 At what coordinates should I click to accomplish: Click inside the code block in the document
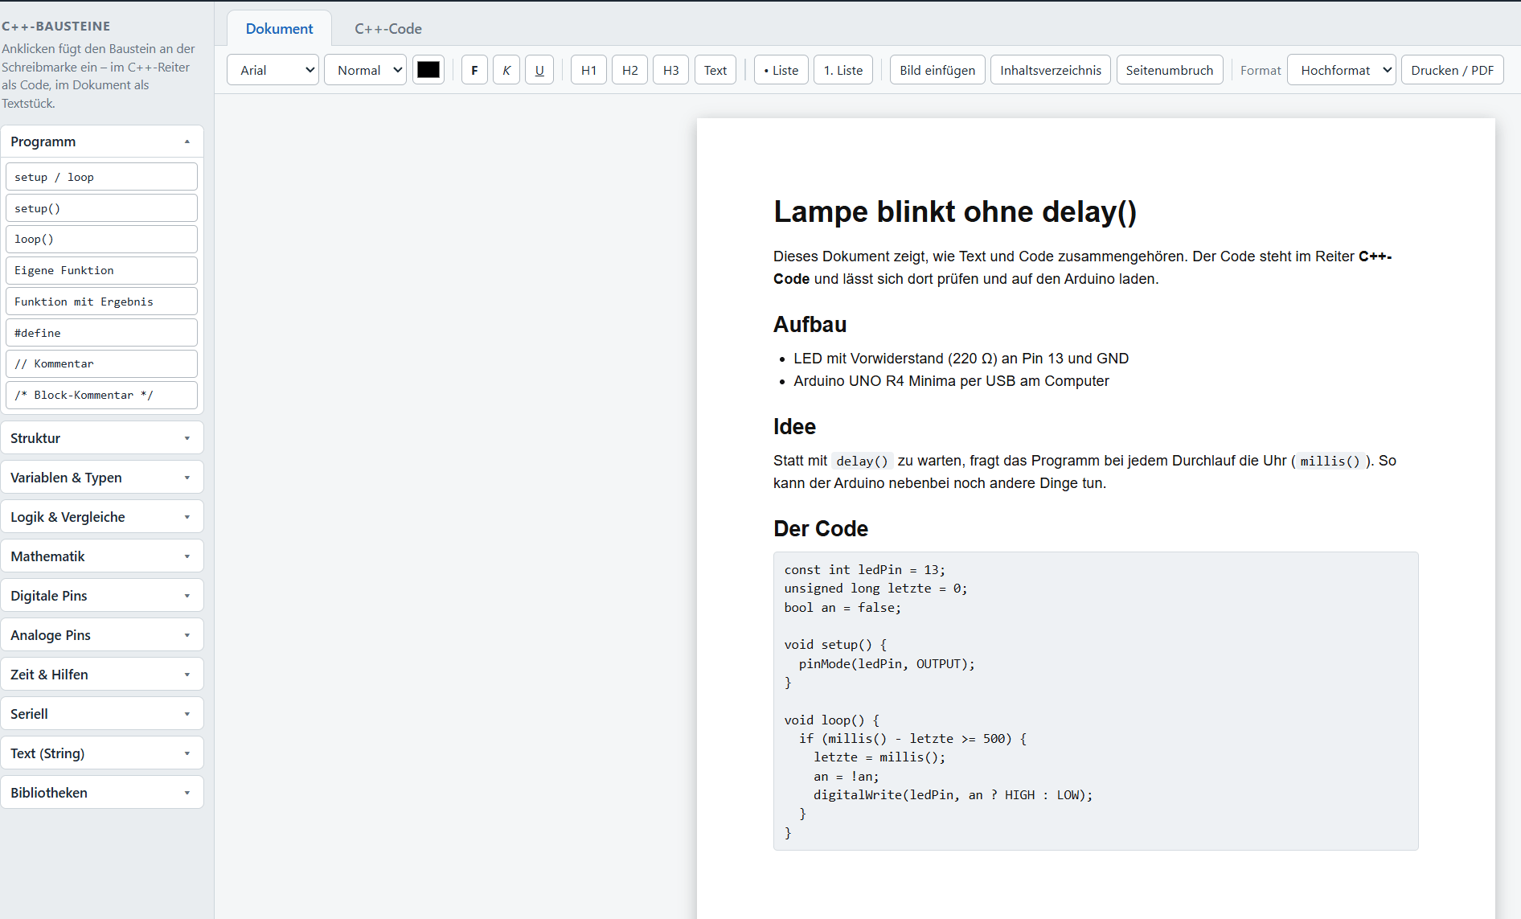(1096, 701)
